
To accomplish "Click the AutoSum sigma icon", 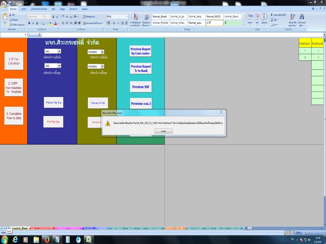I will (272, 15).
